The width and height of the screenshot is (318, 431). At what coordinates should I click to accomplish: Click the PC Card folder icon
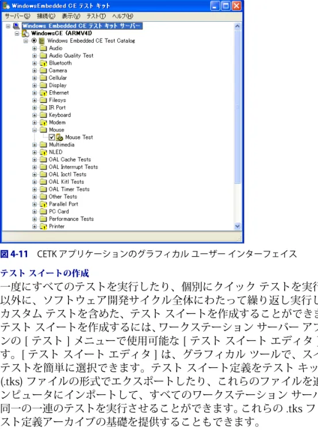(x=43, y=212)
